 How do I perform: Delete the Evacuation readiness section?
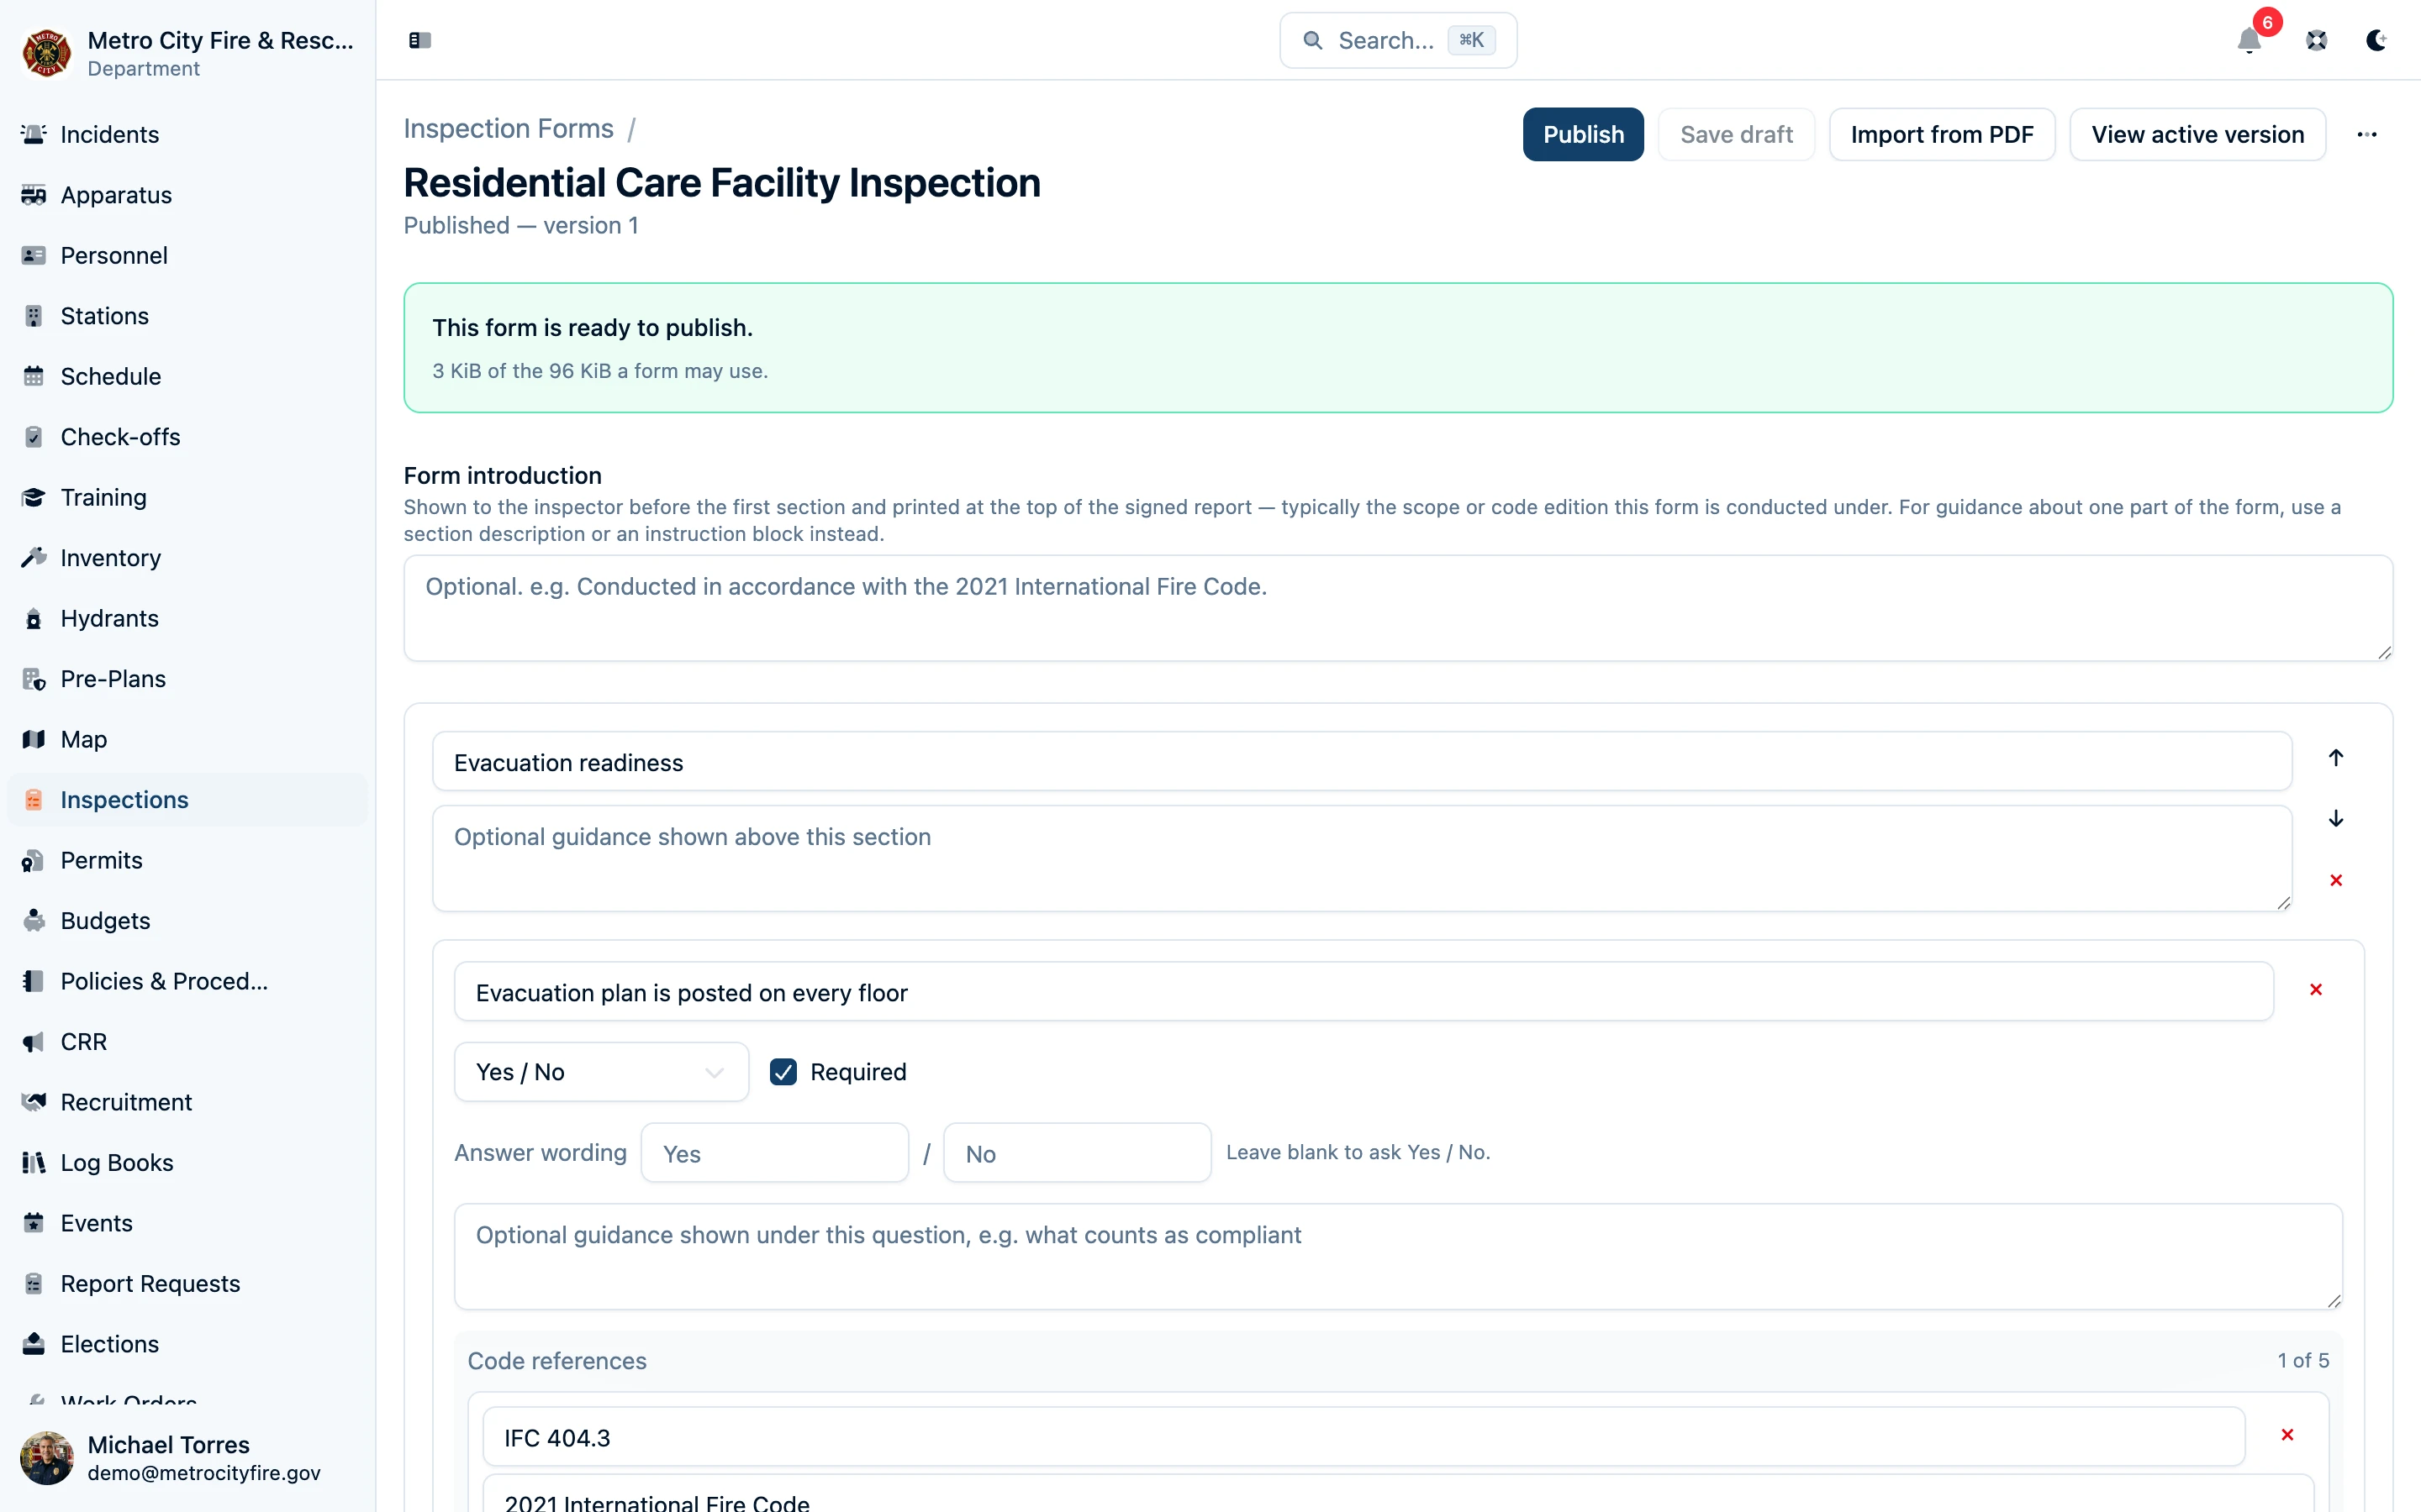tap(2335, 880)
